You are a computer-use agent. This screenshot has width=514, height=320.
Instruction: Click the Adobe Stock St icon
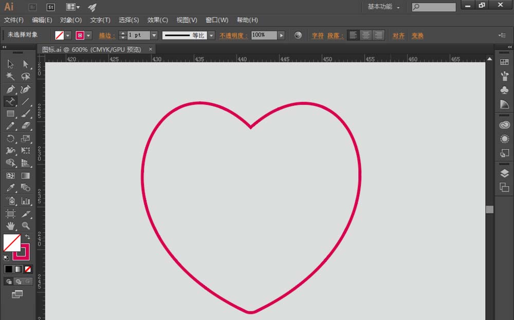50,7
